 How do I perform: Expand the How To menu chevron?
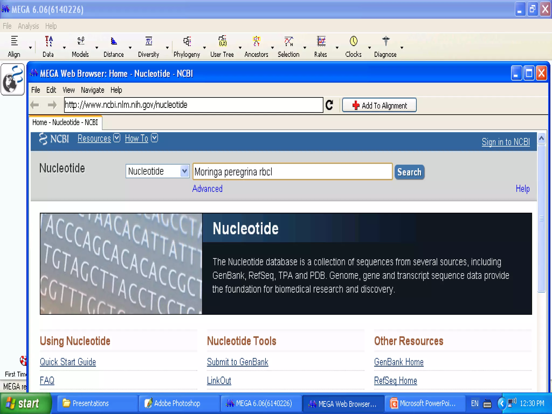(x=154, y=138)
